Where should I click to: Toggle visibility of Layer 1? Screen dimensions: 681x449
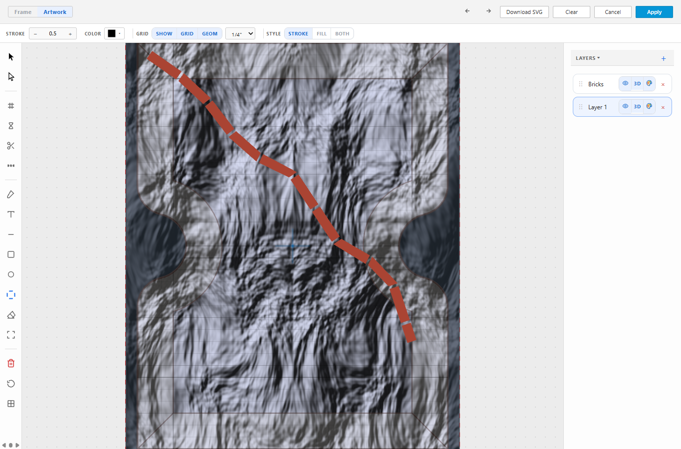pos(625,106)
